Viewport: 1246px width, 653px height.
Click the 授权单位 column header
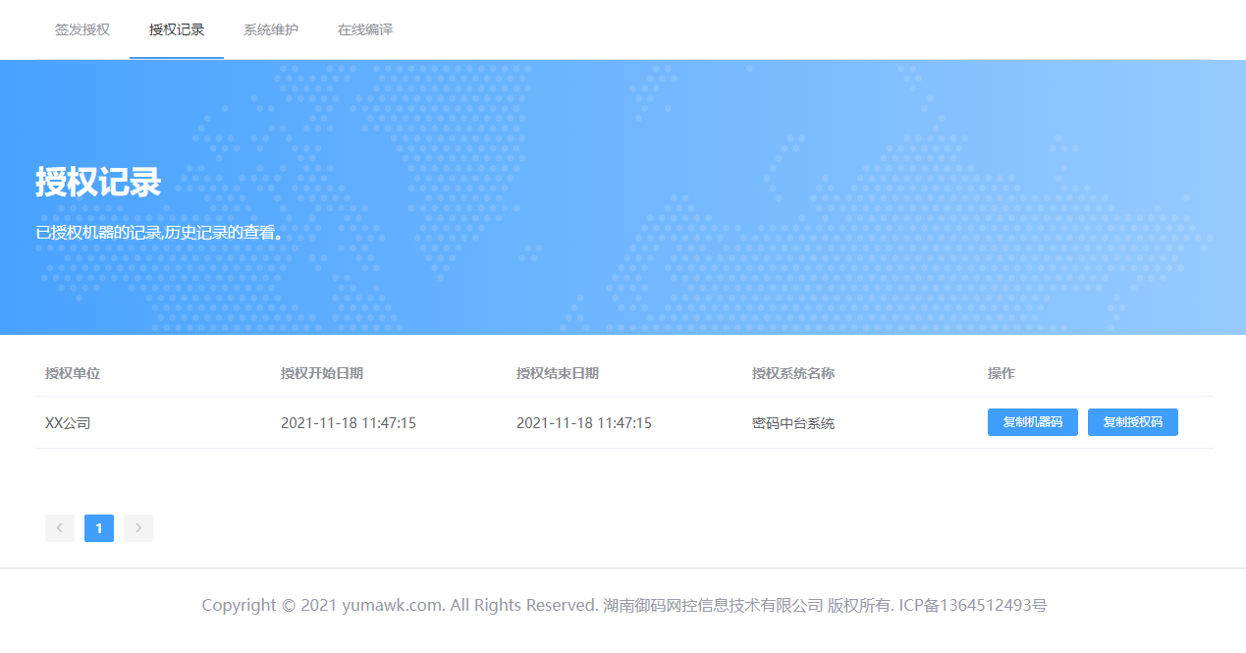point(73,373)
